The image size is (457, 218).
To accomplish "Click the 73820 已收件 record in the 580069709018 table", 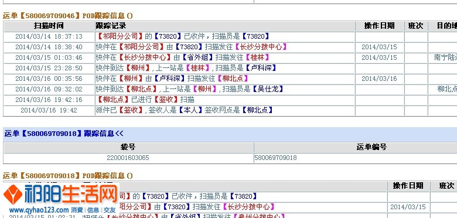I will (189, 196).
